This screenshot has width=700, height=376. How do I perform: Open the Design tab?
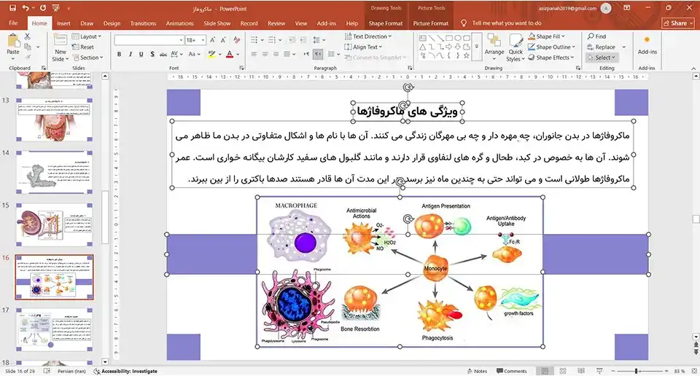tap(112, 23)
